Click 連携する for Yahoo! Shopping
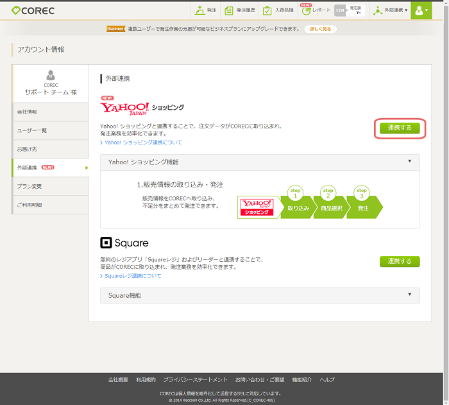This screenshot has height=405, width=449. click(400, 128)
